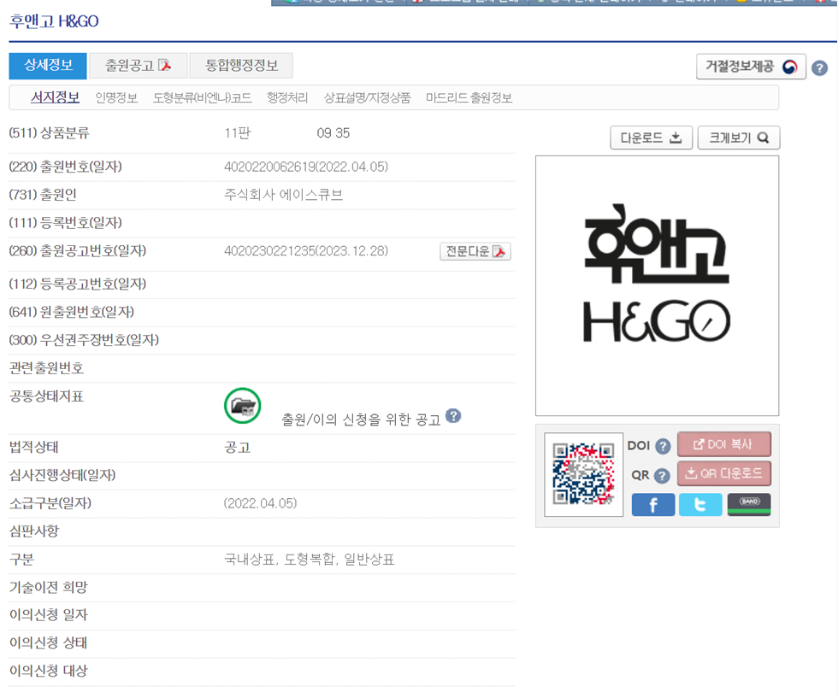This screenshot has height=698, width=838.
Task: Click the 다운로드 image button
Action: point(652,138)
